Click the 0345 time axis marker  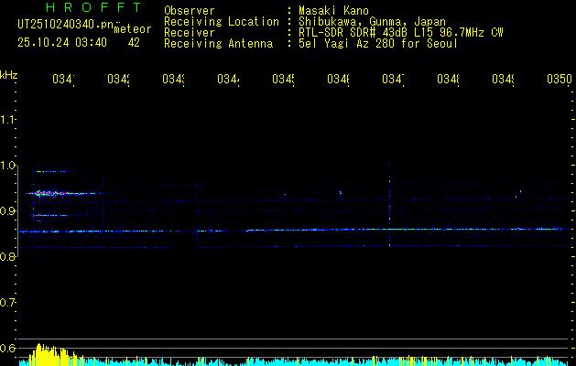(283, 79)
